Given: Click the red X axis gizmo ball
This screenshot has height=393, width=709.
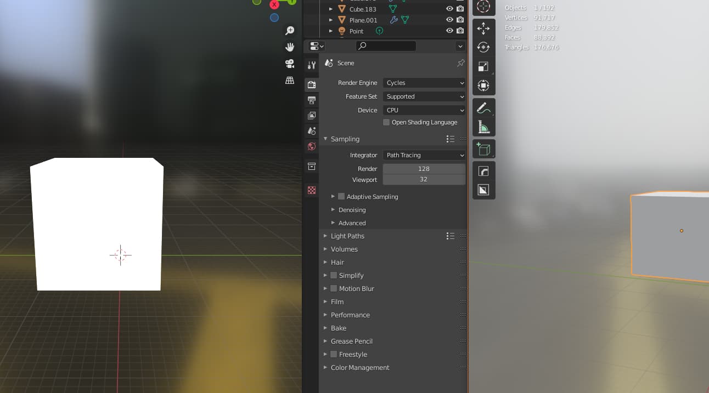Looking at the screenshot, I should tap(274, 4).
